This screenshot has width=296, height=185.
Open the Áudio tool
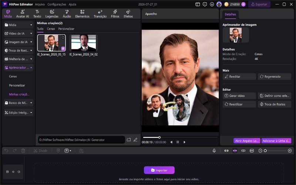pyautogui.click(x=67, y=14)
